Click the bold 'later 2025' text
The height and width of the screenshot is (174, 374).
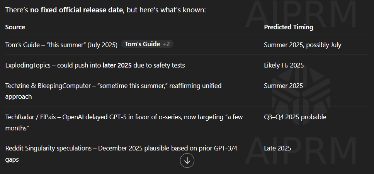tap(117, 65)
